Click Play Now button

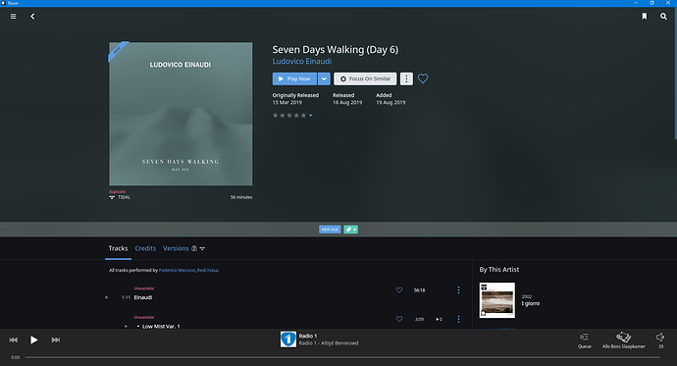coord(295,78)
